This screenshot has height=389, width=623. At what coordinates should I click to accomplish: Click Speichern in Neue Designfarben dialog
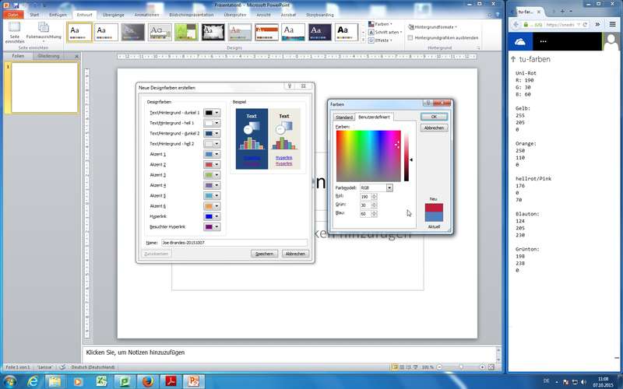pyautogui.click(x=264, y=254)
